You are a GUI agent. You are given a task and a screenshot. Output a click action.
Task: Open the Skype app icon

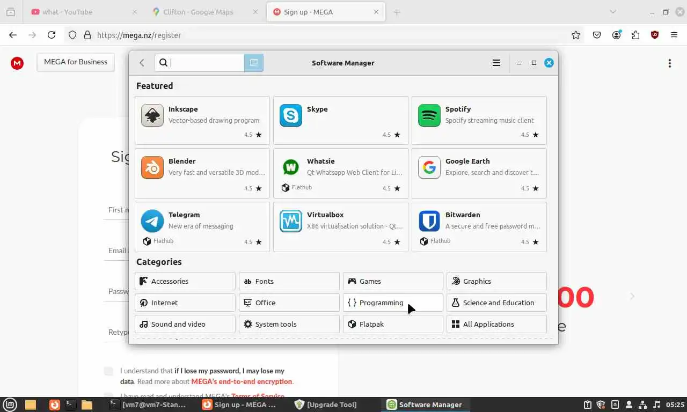coord(291,115)
